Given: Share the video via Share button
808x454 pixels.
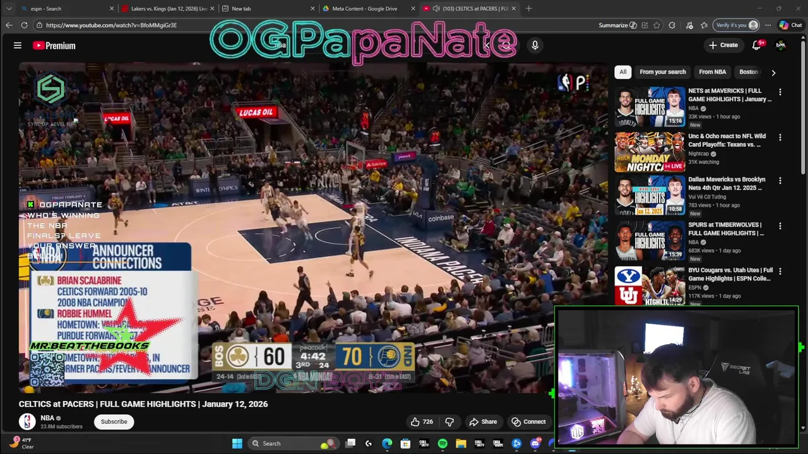Looking at the screenshot, I should tap(483, 422).
